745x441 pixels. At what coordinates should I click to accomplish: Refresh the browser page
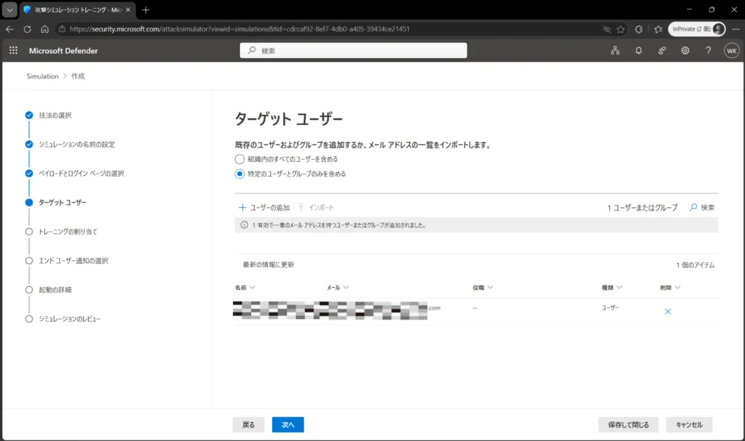click(28, 29)
